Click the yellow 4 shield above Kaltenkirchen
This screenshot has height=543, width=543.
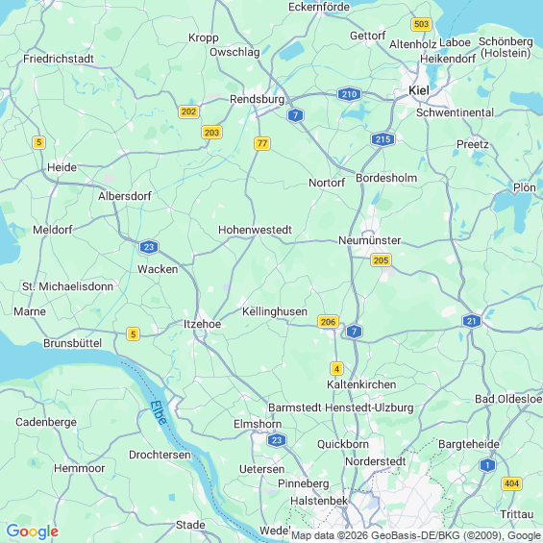(336, 369)
